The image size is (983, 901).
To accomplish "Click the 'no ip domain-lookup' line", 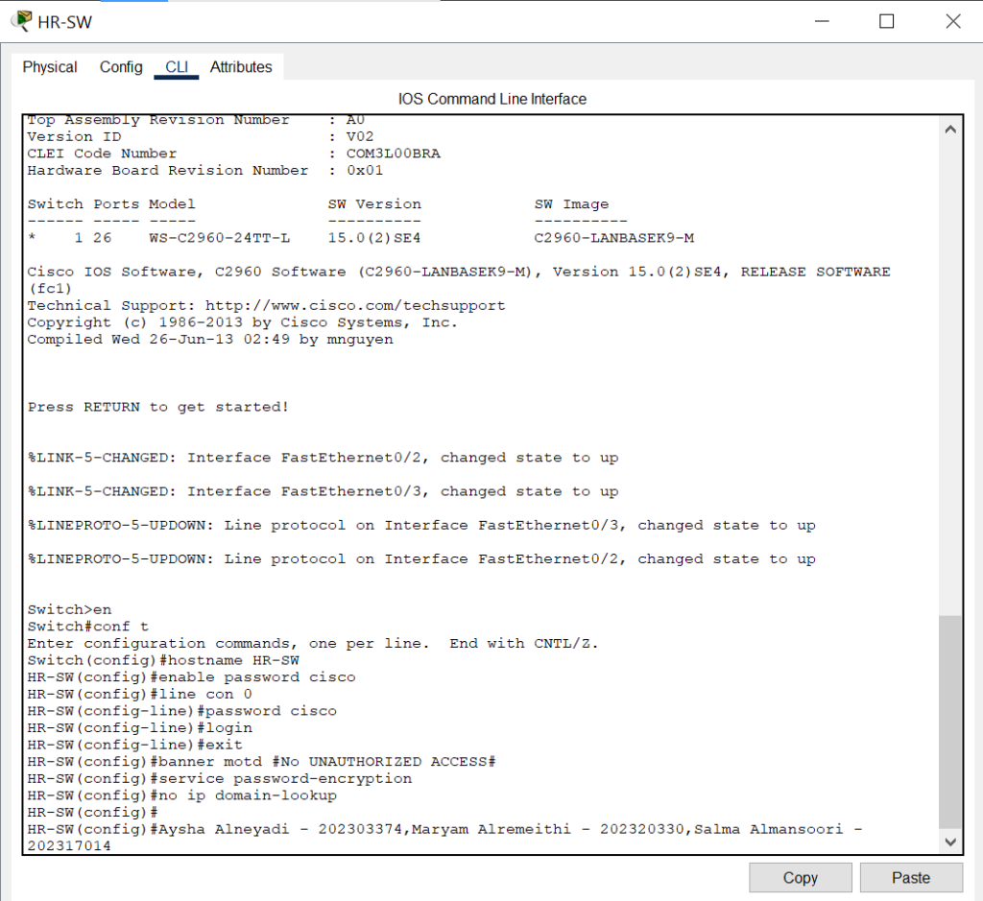I will (181, 795).
